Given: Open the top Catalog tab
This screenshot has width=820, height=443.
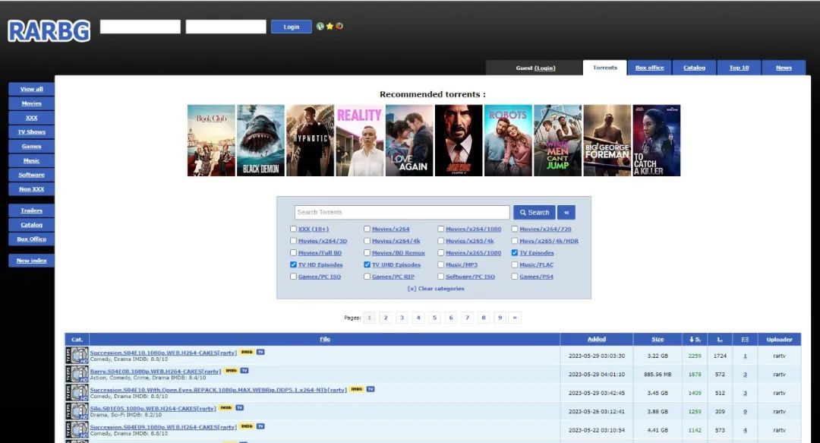Looking at the screenshot, I should click(x=695, y=68).
